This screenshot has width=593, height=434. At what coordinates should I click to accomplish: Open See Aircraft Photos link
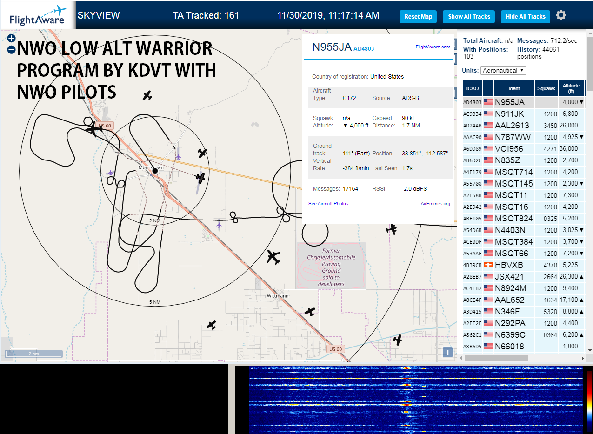(x=328, y=204)
